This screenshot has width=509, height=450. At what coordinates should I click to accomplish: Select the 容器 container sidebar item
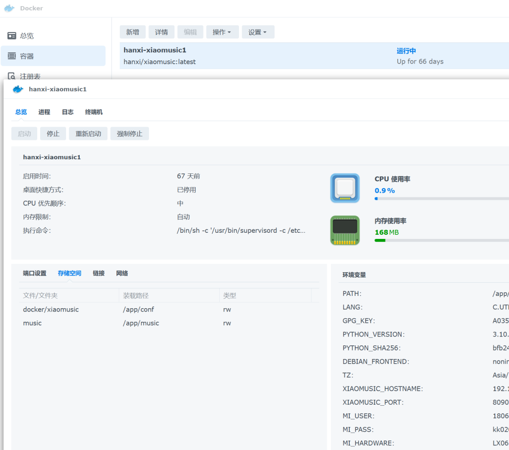(53, 56)
